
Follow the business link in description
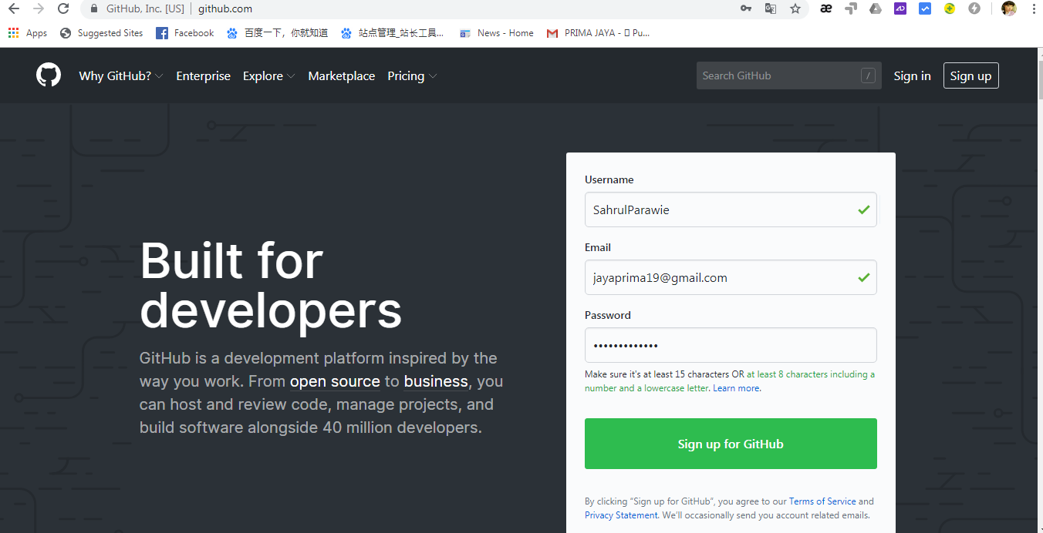tap(436, 381)
